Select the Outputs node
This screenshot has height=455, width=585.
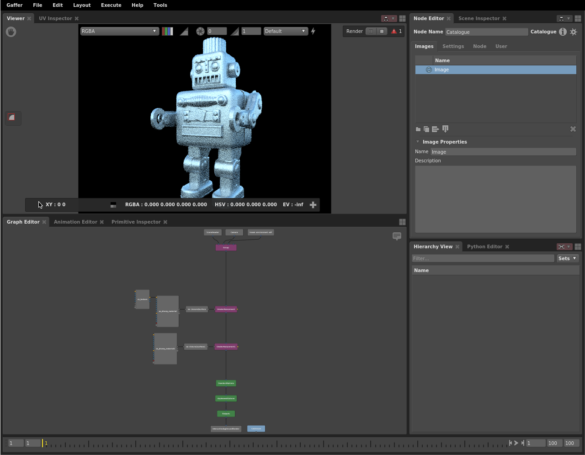click(x=226, y=413)
